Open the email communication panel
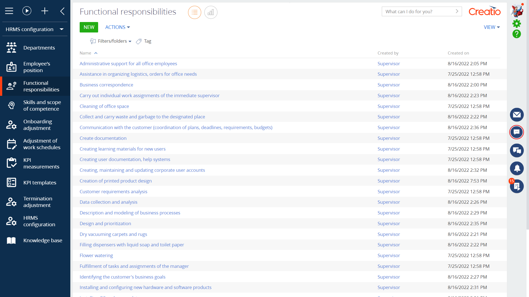This screenshot has height=297, width=529. (517, 115)
